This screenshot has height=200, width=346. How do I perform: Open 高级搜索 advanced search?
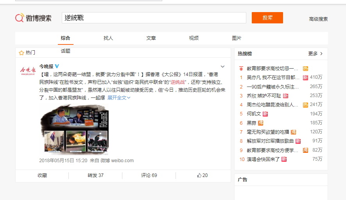pyautogui.click(x=318, y=19)
